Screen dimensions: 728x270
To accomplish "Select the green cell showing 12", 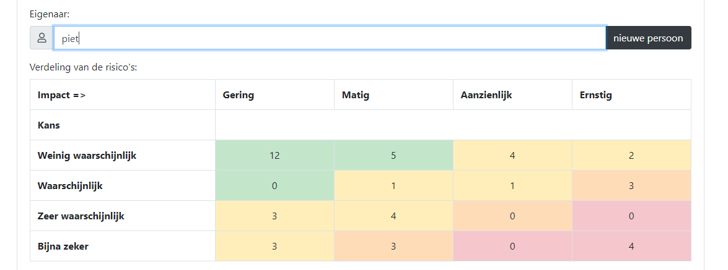I will pos(275,155).
